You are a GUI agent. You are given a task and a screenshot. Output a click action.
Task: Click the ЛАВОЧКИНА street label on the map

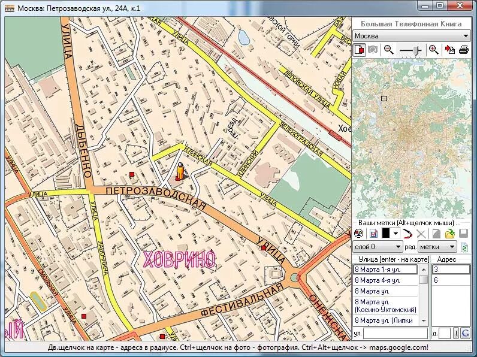coord(102,258)
